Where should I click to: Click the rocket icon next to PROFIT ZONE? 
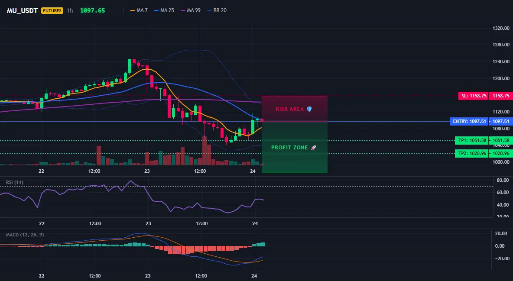[x=313, y=148]
